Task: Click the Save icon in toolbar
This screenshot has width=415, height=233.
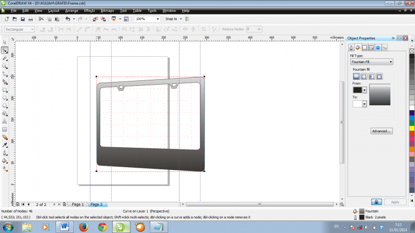Action: (23, 19)
